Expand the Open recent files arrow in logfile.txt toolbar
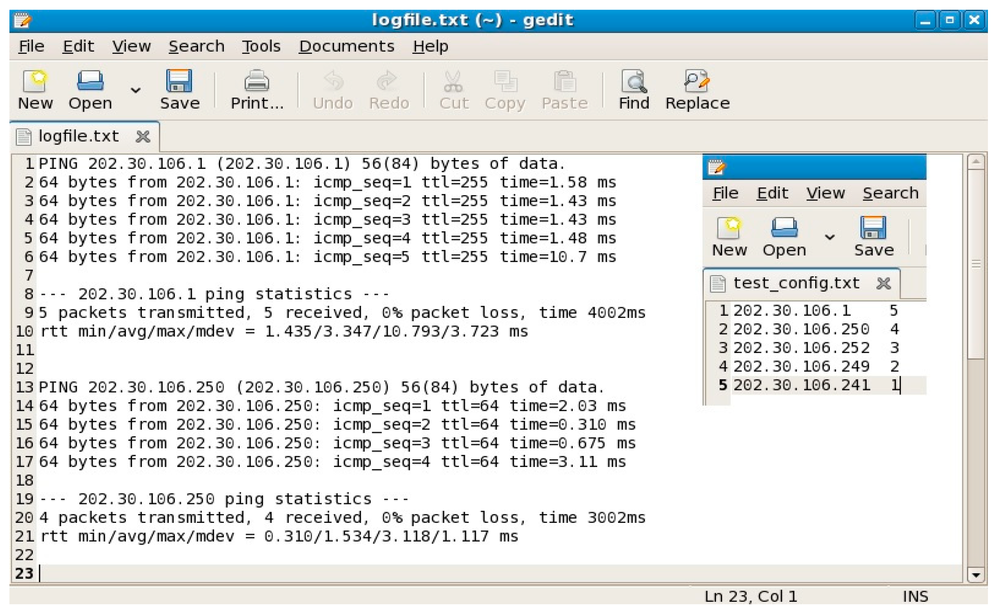 [135, 90]
